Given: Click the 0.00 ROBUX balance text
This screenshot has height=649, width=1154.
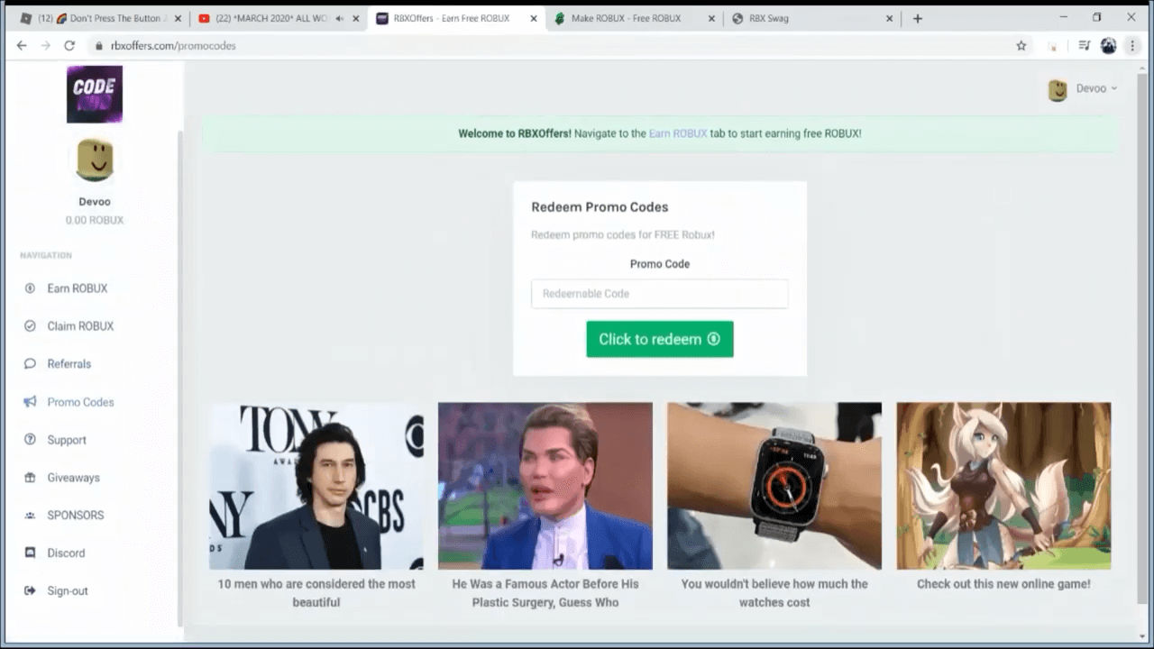Looking at the screenshot, I should pos(95,221).
